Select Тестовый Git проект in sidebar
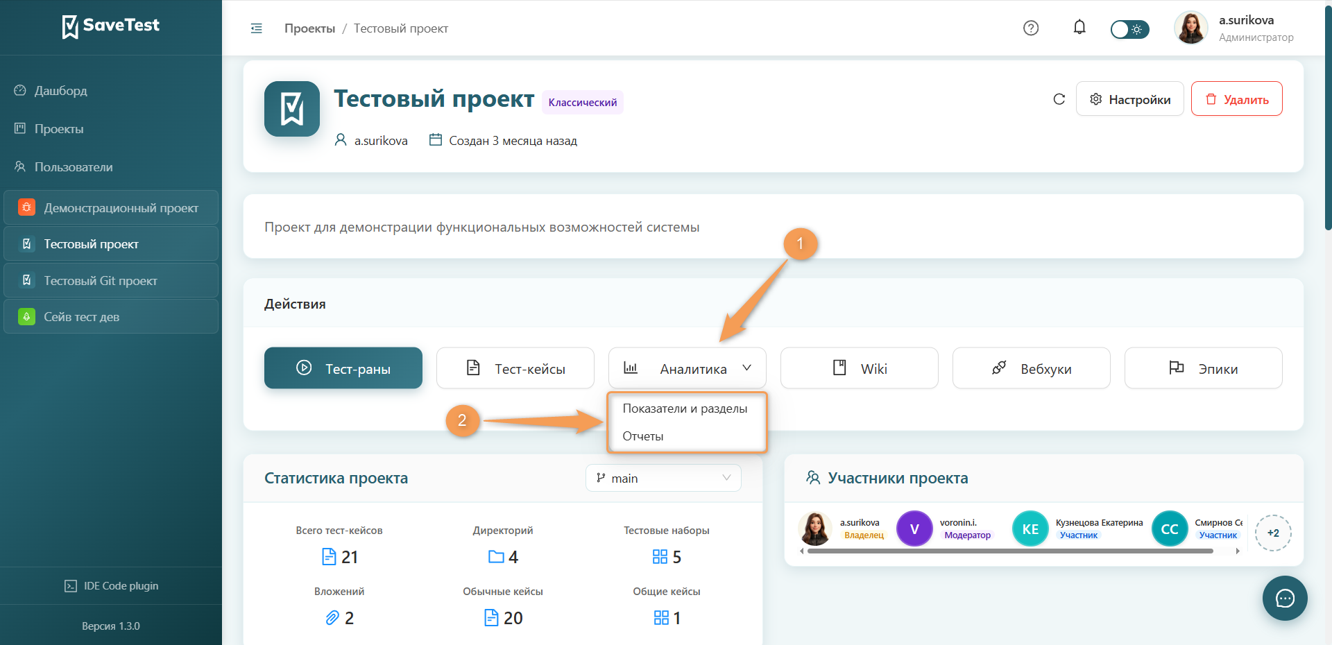The image size is (1332, 645). [x=111, y=281]
